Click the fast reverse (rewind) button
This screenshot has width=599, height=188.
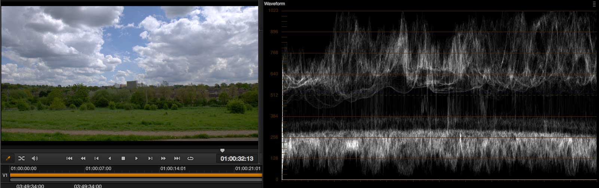click(83, 159)
